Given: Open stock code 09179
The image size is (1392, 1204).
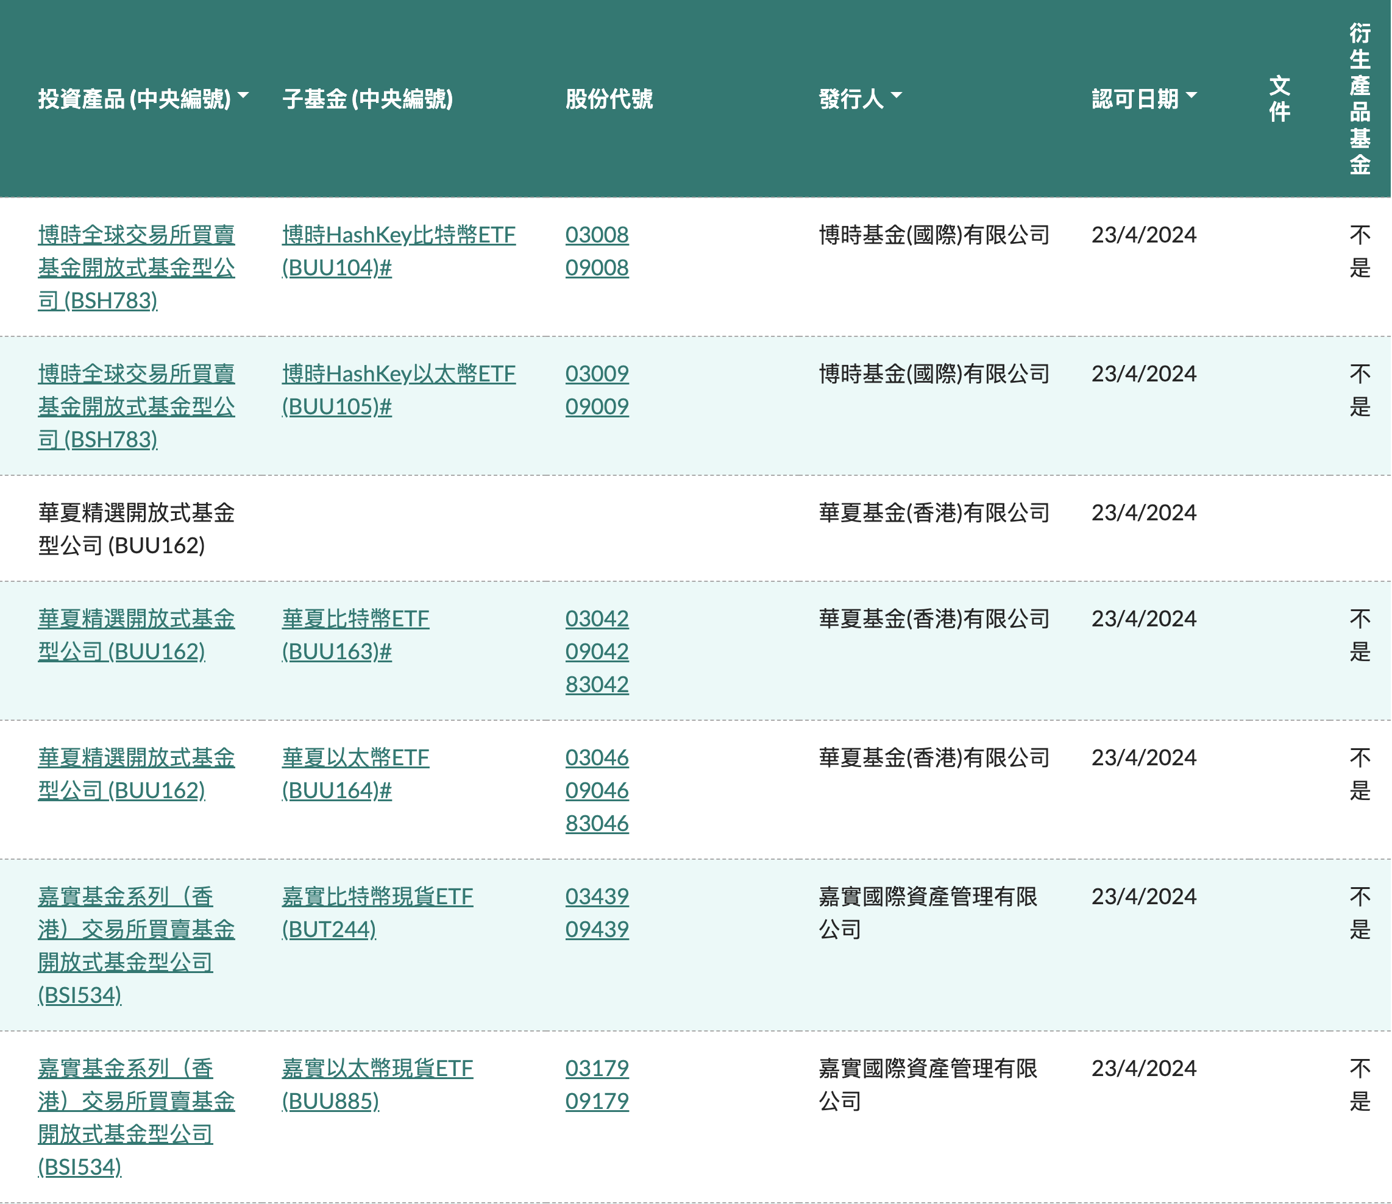Looking at the screenshot, I should click(597, 1102).
